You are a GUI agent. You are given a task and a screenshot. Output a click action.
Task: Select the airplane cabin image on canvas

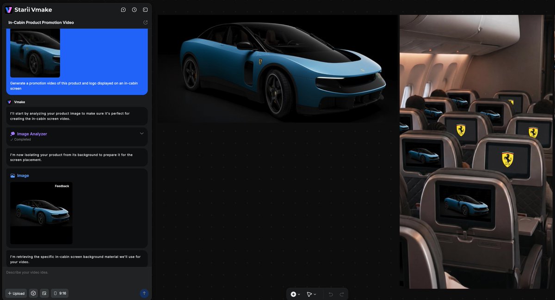pyautogui.click(x=476, y=152)
